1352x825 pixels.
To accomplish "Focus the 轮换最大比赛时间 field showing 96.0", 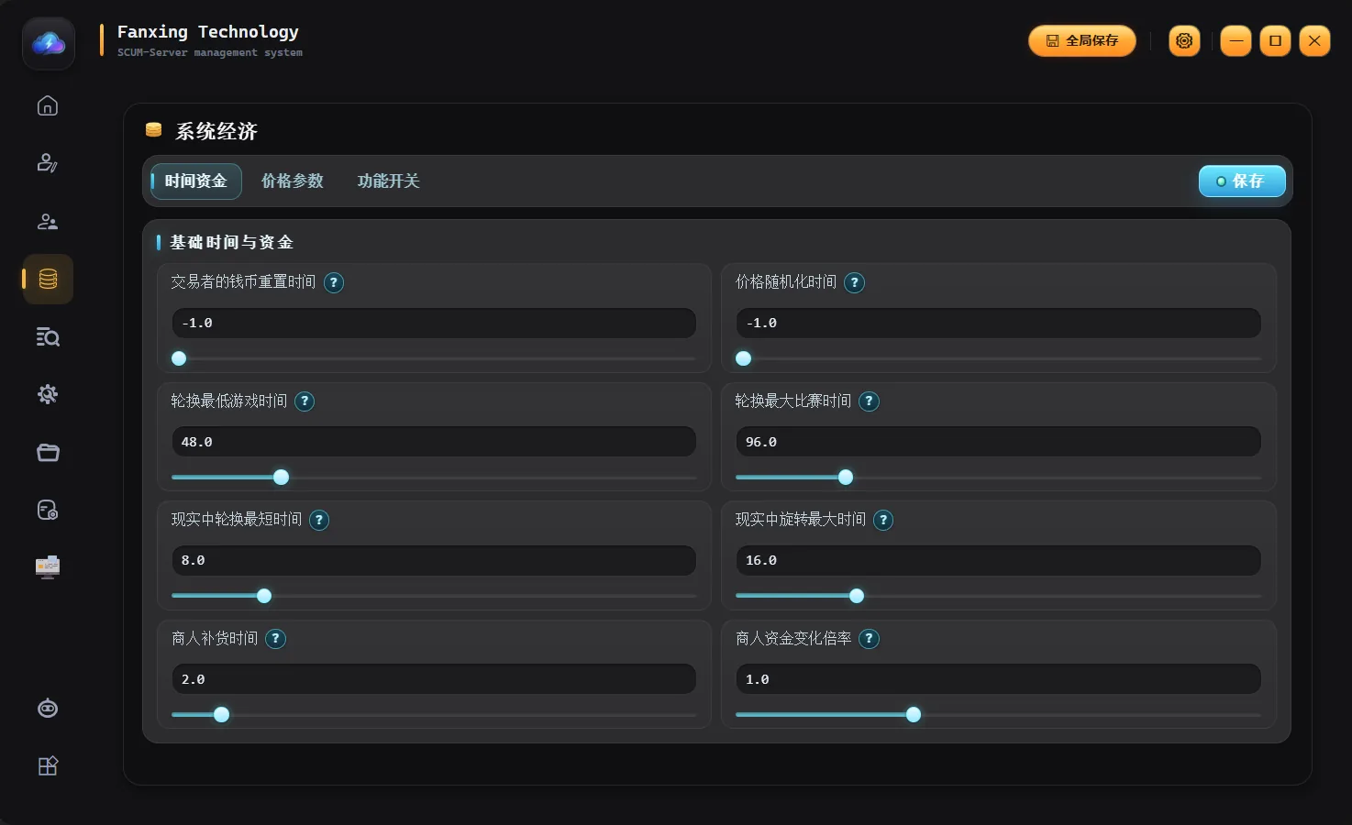I will point(998,442).
